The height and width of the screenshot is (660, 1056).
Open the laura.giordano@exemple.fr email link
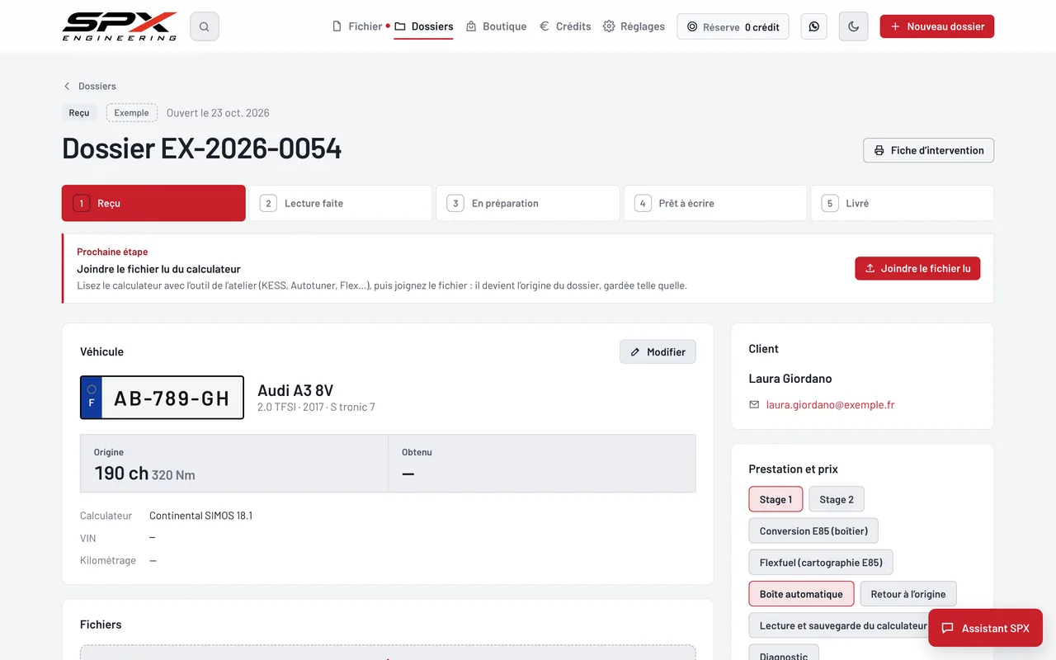[x=830, y=405]
